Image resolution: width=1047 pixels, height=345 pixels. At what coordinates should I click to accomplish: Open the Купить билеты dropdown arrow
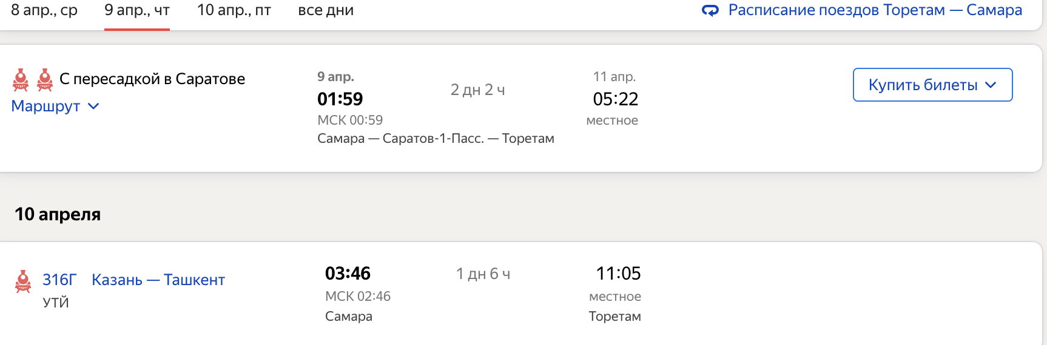tap(991, 85)
